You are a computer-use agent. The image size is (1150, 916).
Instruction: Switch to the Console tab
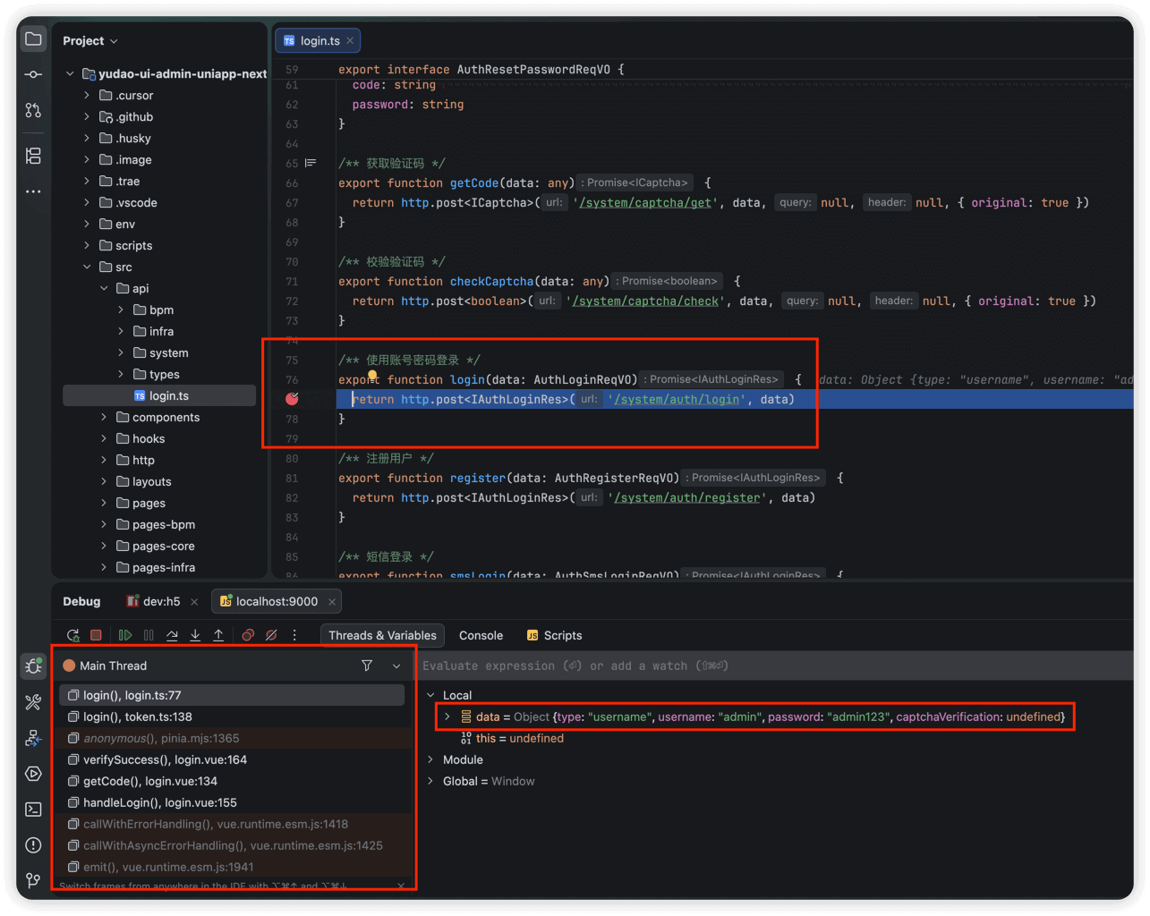coord(481,635)
